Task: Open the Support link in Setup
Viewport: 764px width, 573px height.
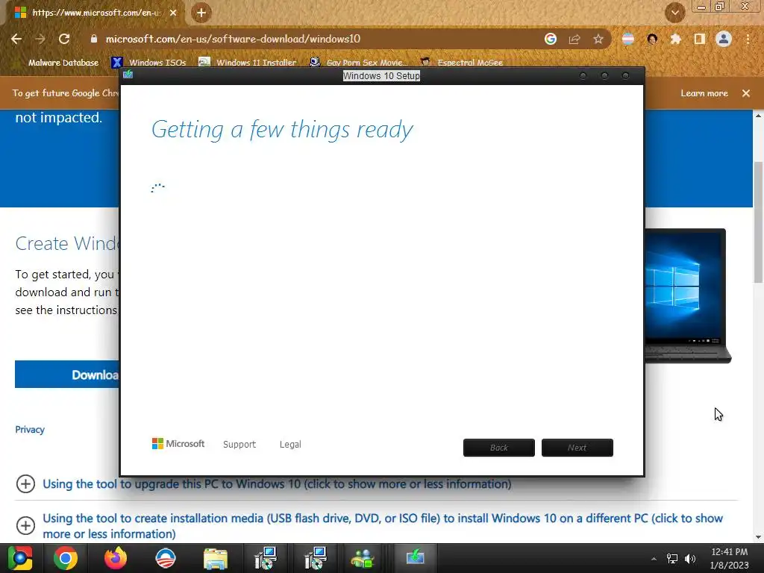Action: [x=239, y=445]
